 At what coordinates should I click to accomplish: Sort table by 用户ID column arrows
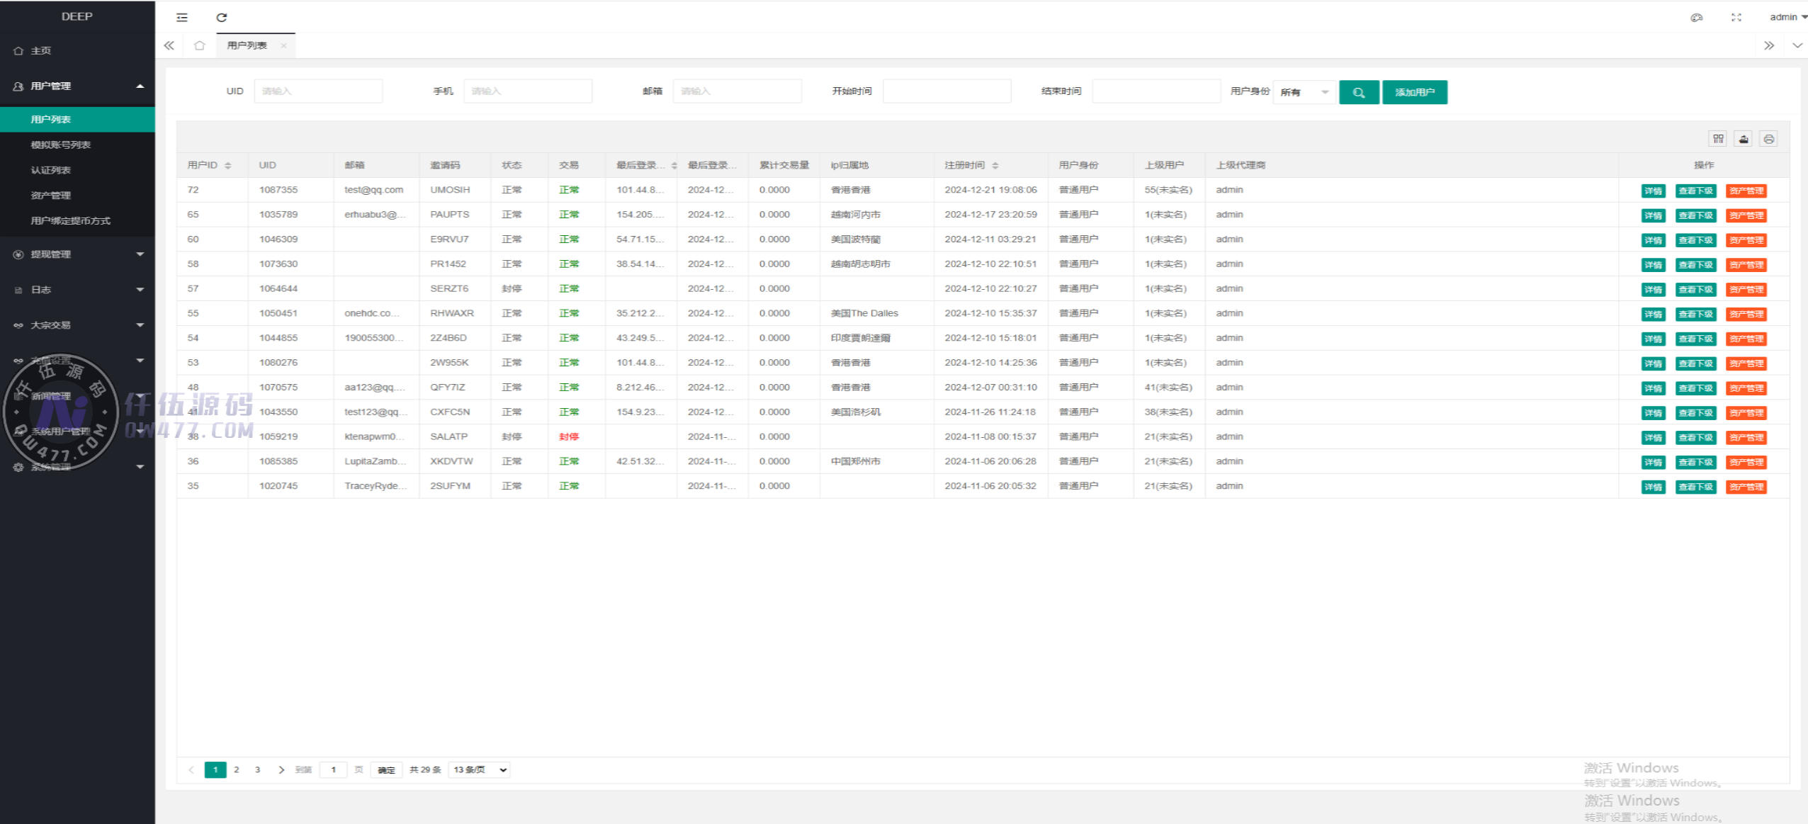point(228,165)
